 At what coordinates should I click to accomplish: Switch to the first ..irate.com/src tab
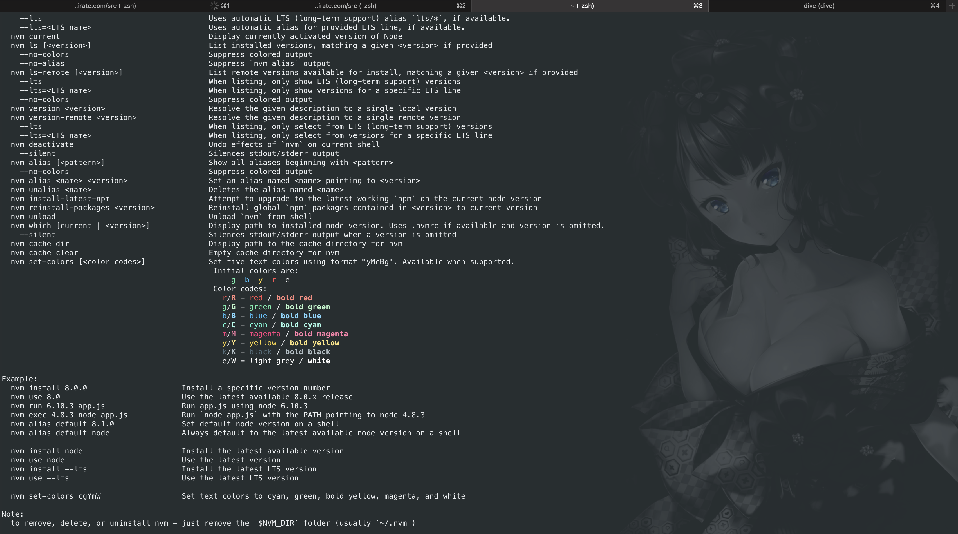[x=105, y=6]
